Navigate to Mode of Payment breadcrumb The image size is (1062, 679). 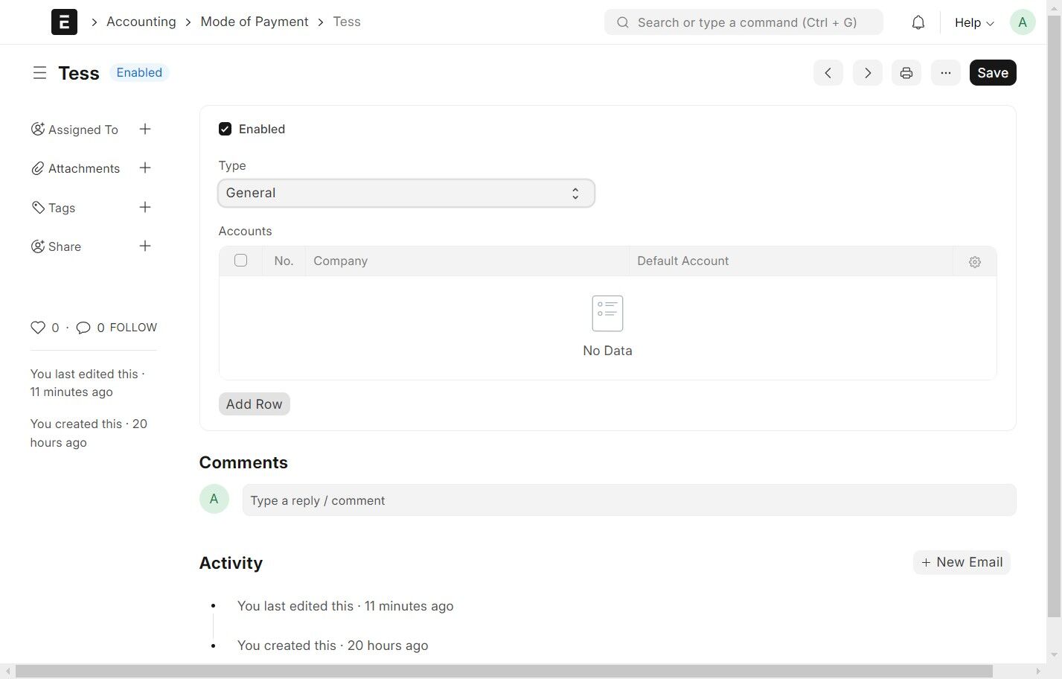pos(254,22)
